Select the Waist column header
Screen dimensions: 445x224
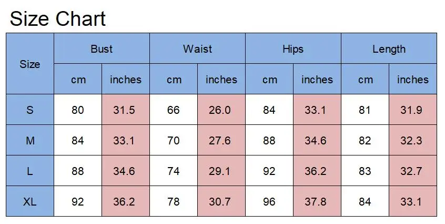click(x=197, y=48)
